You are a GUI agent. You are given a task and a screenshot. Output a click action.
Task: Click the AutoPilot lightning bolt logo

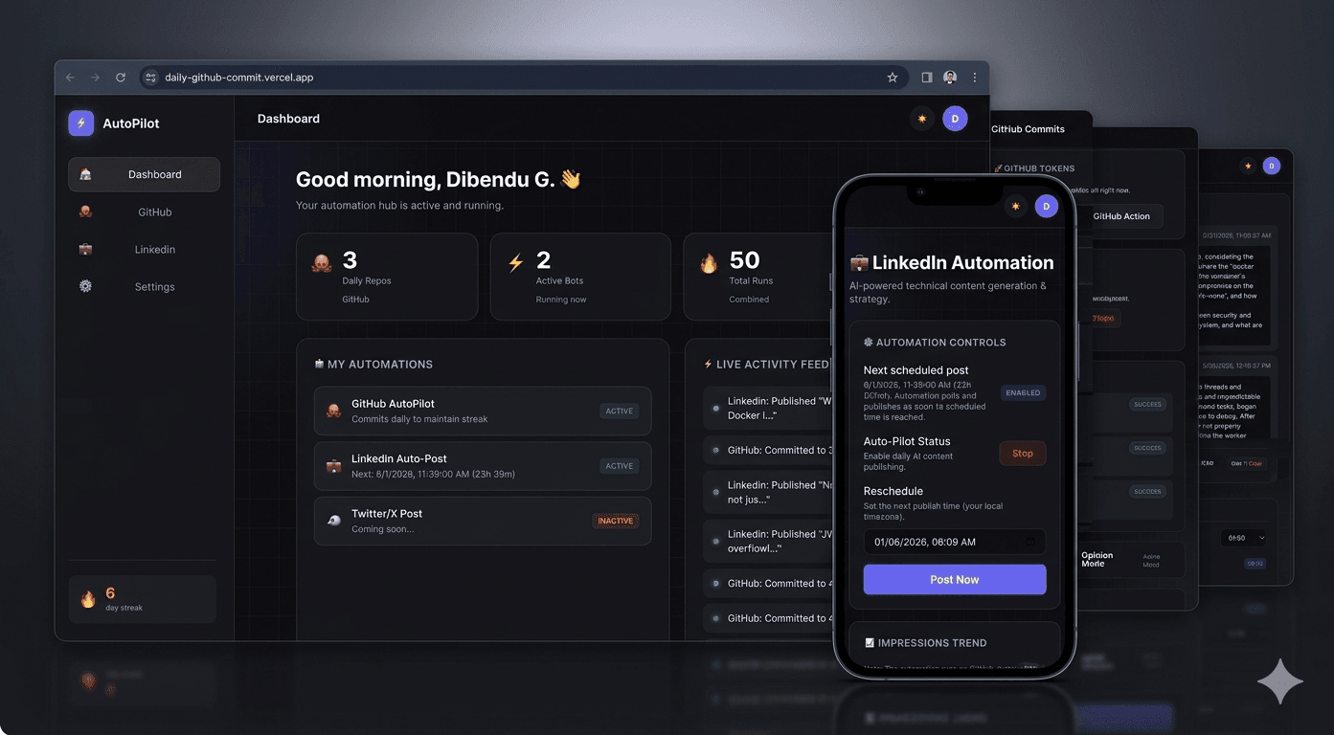[x=80, y=122]
